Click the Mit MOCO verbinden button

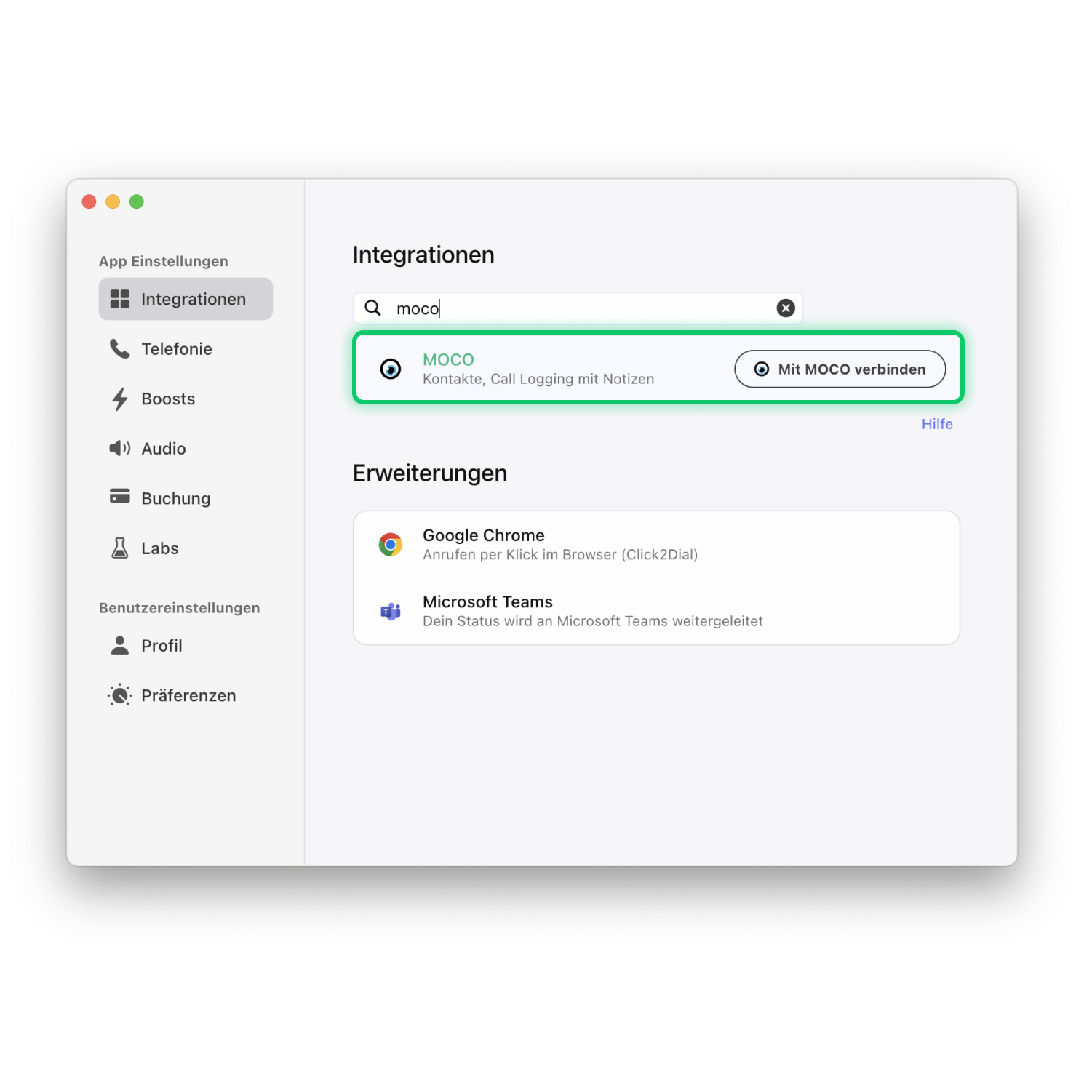[840, 369]
